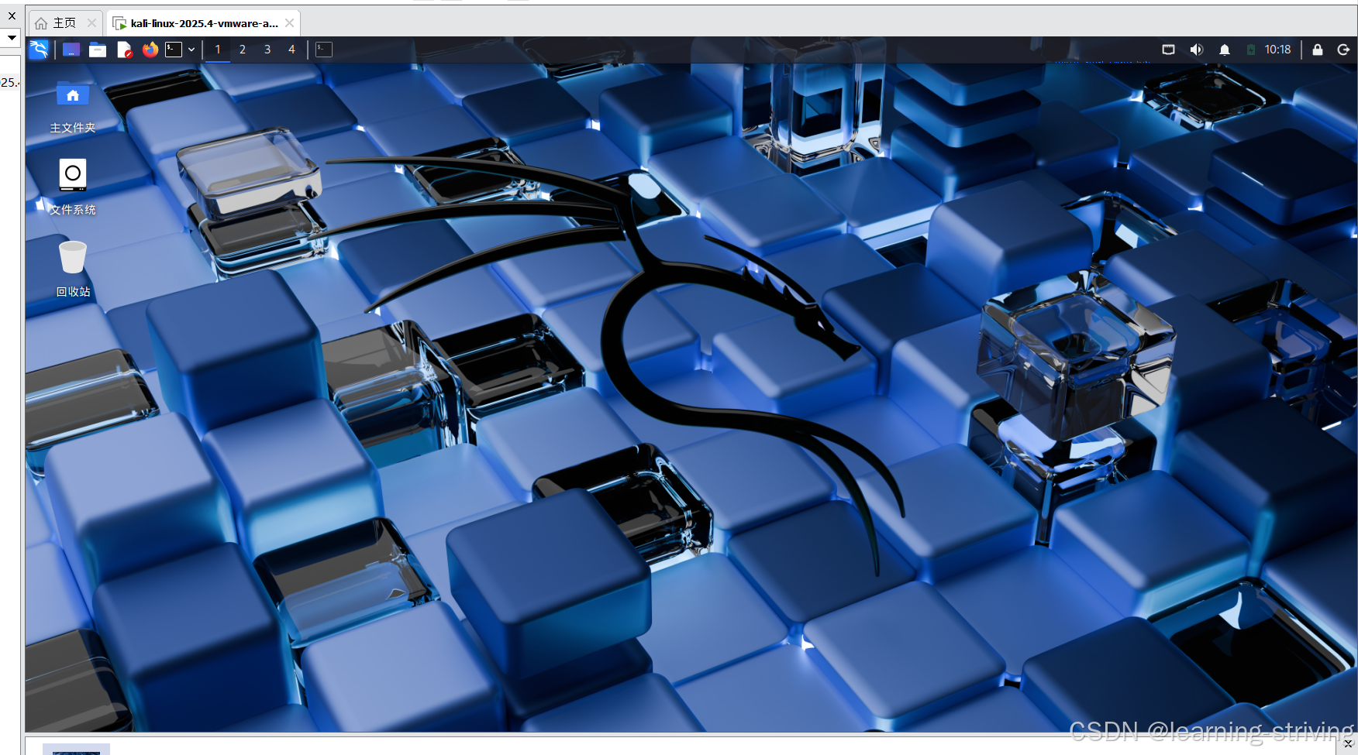Launch Firefox from the panel
Image resolution: width=1358 pixels, height=755 pixels.
(x=150, y=50)
